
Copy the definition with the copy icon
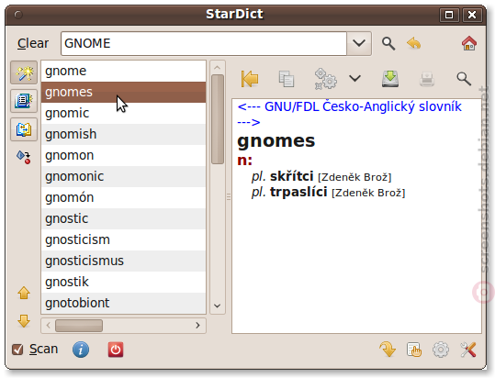pos(287,79)
